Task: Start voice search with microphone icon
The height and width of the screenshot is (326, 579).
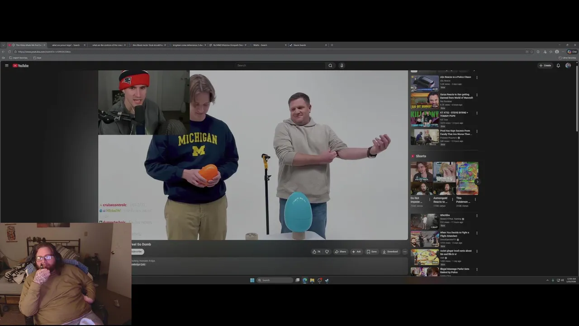Action: [x=342, y=66]
